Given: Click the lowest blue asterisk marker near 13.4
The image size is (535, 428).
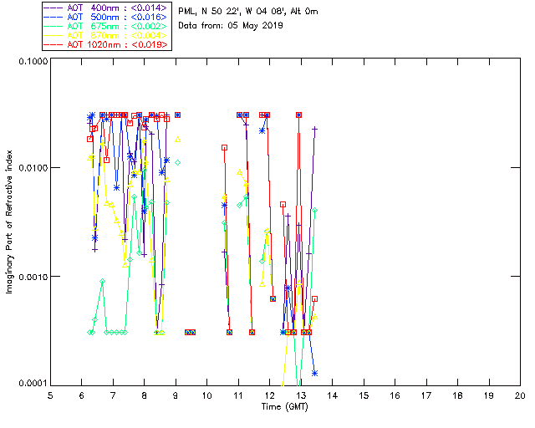Looking at the screenshot, I should pyautogui.click(x=314, y=373).
